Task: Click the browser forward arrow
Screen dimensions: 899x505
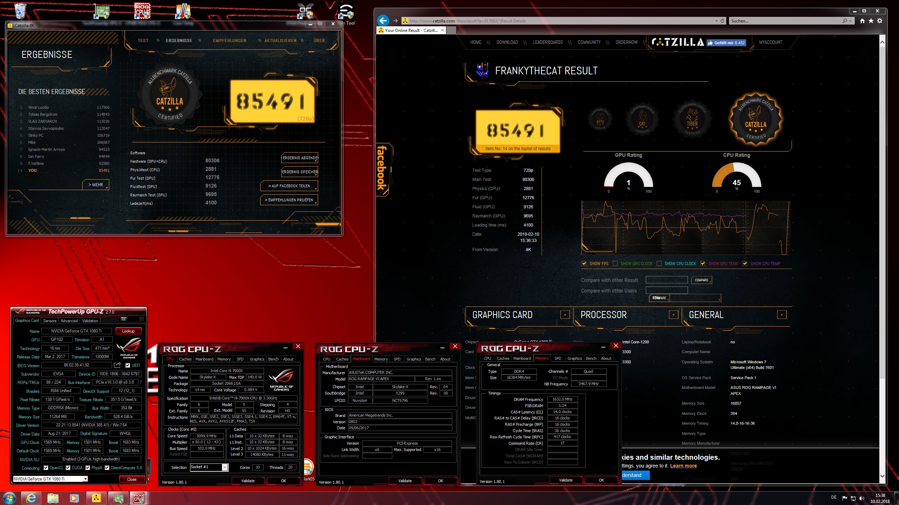Action: tap(395, 21)
